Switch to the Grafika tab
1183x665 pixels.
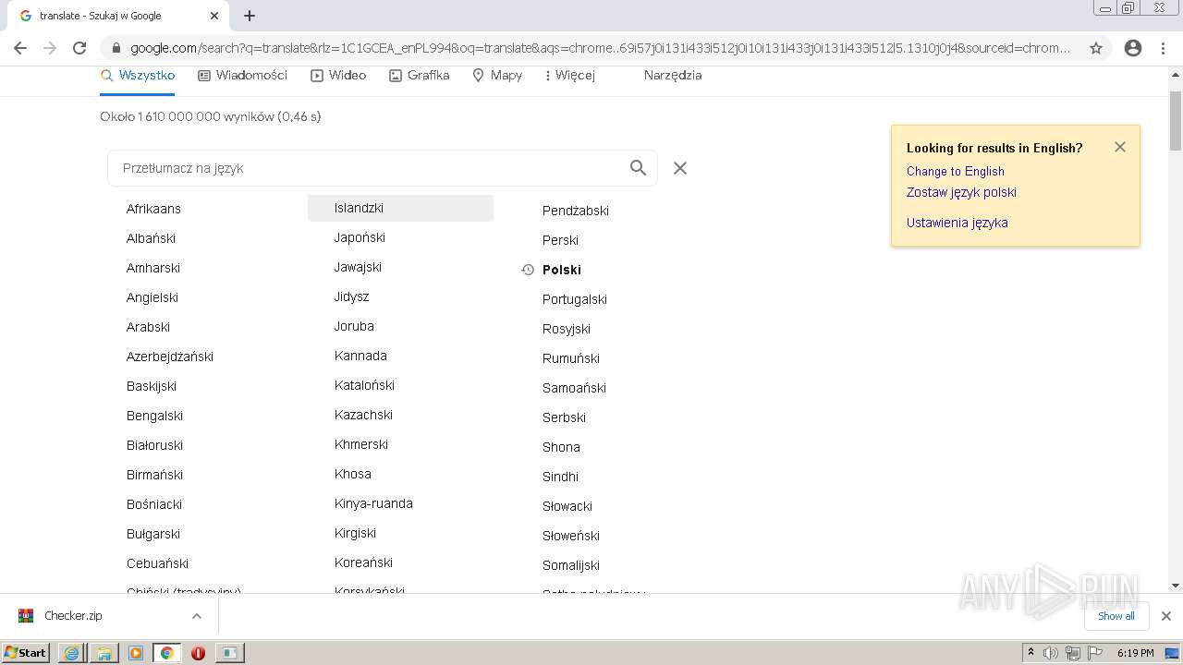[x=420, y=76]
